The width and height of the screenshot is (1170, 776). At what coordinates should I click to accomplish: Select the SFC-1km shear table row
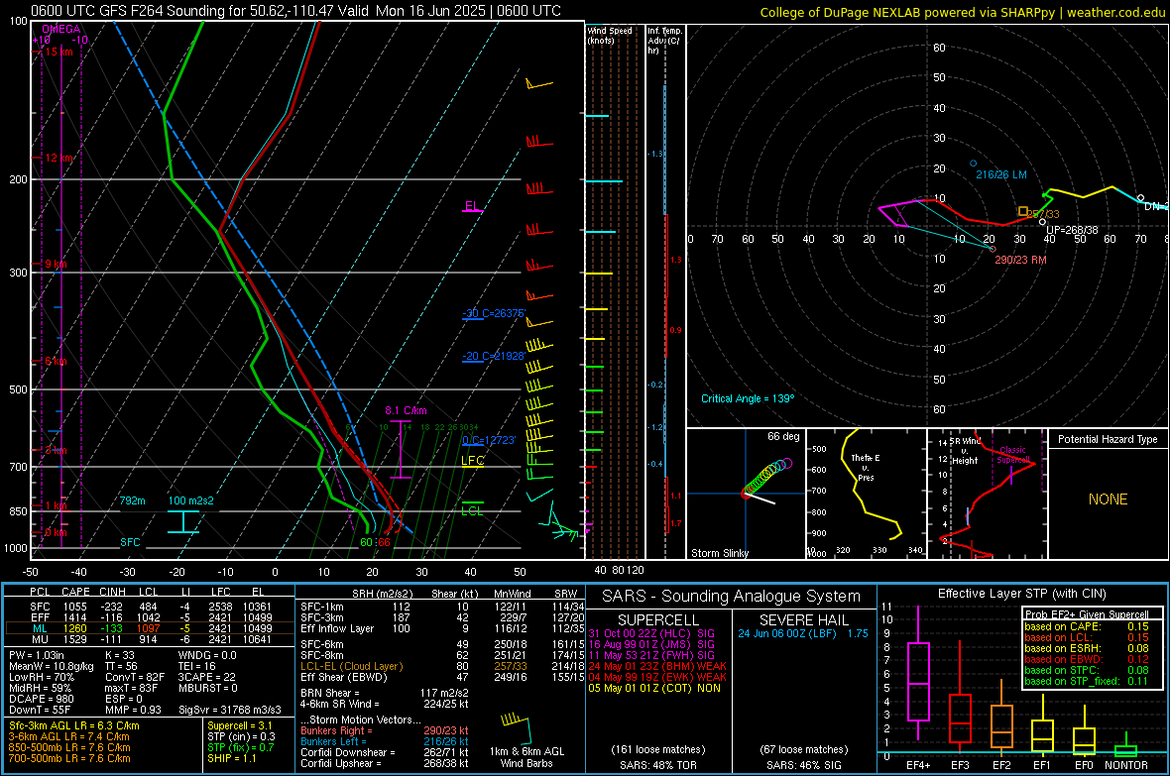[442, 607]
